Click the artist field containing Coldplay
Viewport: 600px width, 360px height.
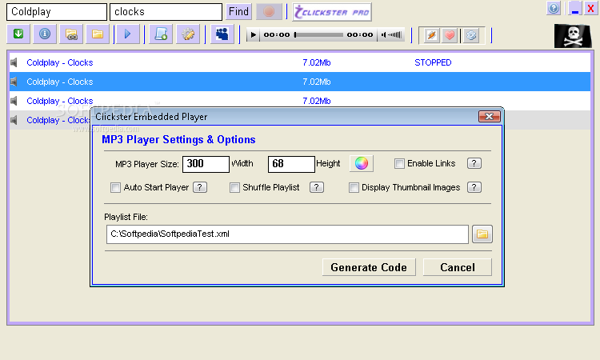point(57,12)
